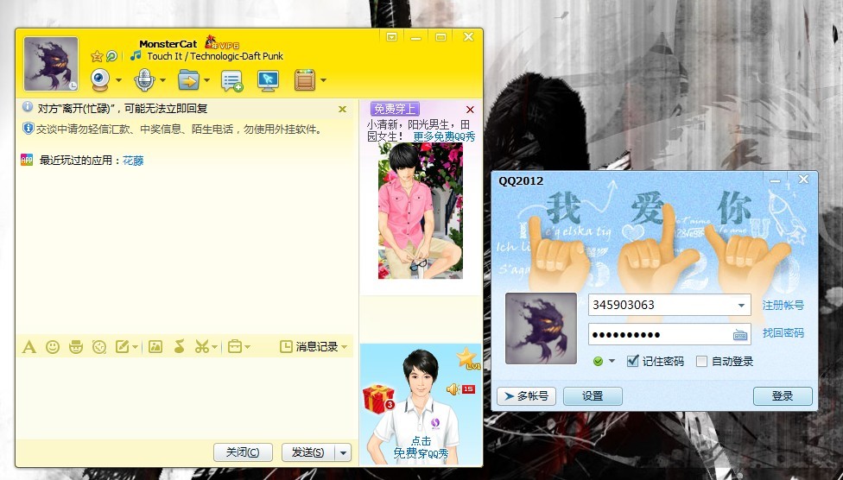Click inside the password input field
This screenshot has width=843, height=480.
click(656, 335)
